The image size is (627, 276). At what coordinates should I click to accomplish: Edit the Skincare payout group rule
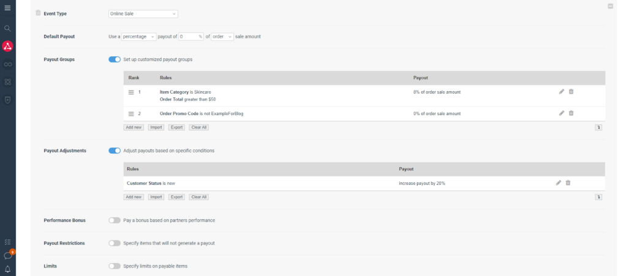[561, 92]
